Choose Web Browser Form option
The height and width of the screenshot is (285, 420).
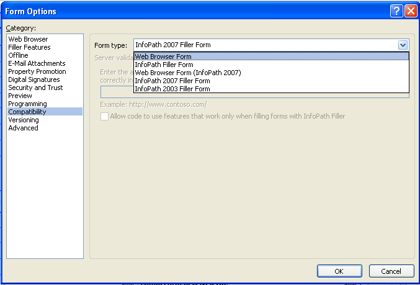pos(271,57)
